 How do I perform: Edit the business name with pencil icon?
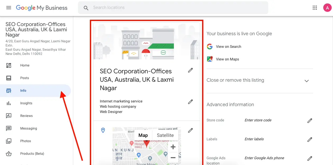pyautogui.click(x=190, y=70)
